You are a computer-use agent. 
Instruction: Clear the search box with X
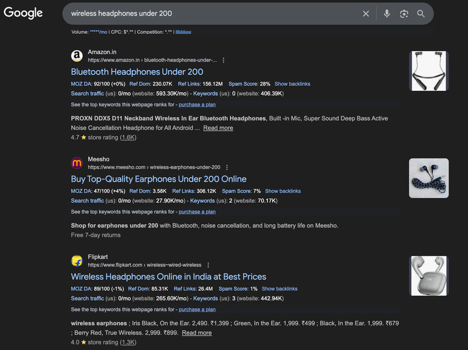tap(366, 14)
